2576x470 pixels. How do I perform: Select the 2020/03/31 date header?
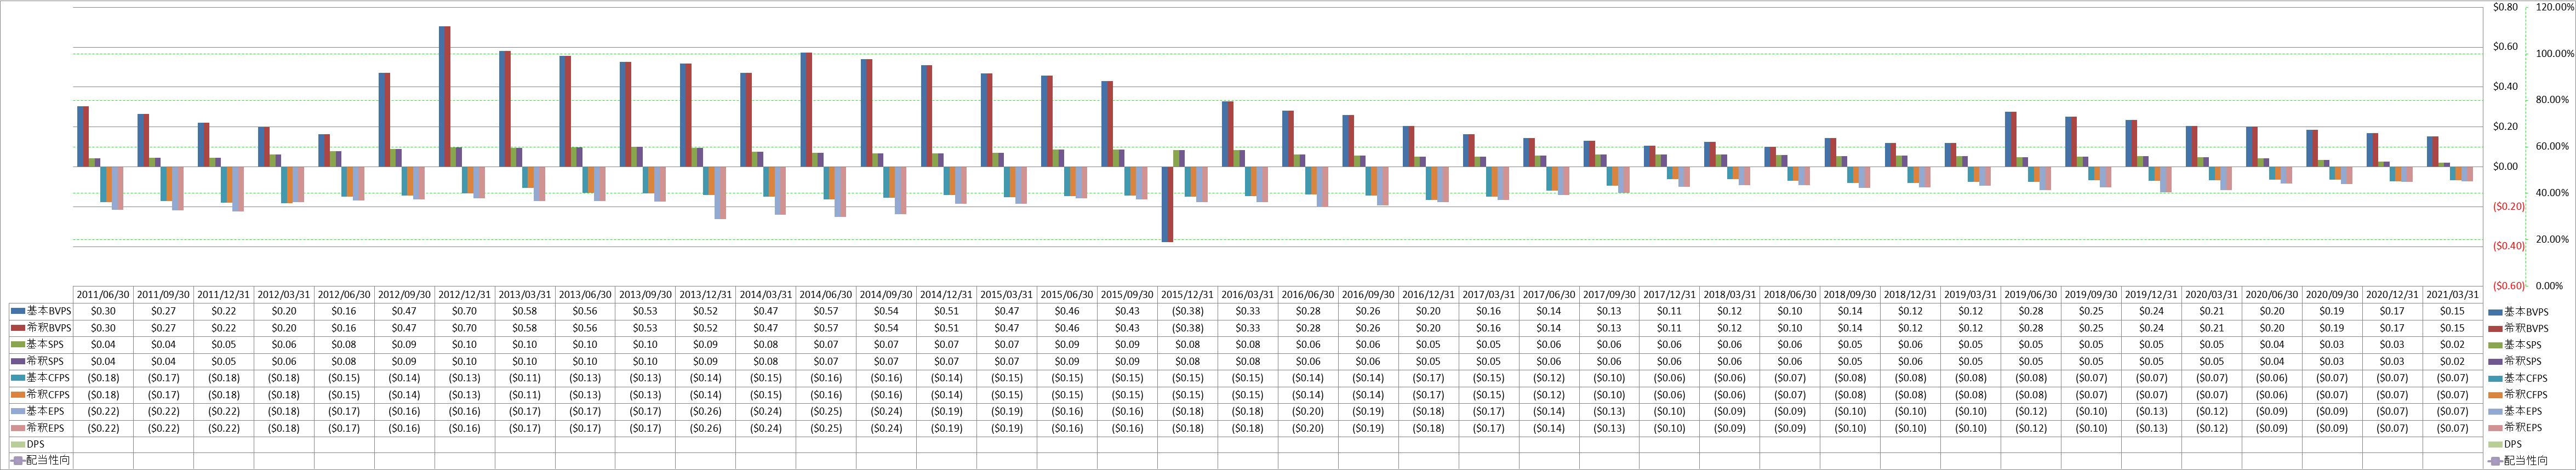[2212, 295]
